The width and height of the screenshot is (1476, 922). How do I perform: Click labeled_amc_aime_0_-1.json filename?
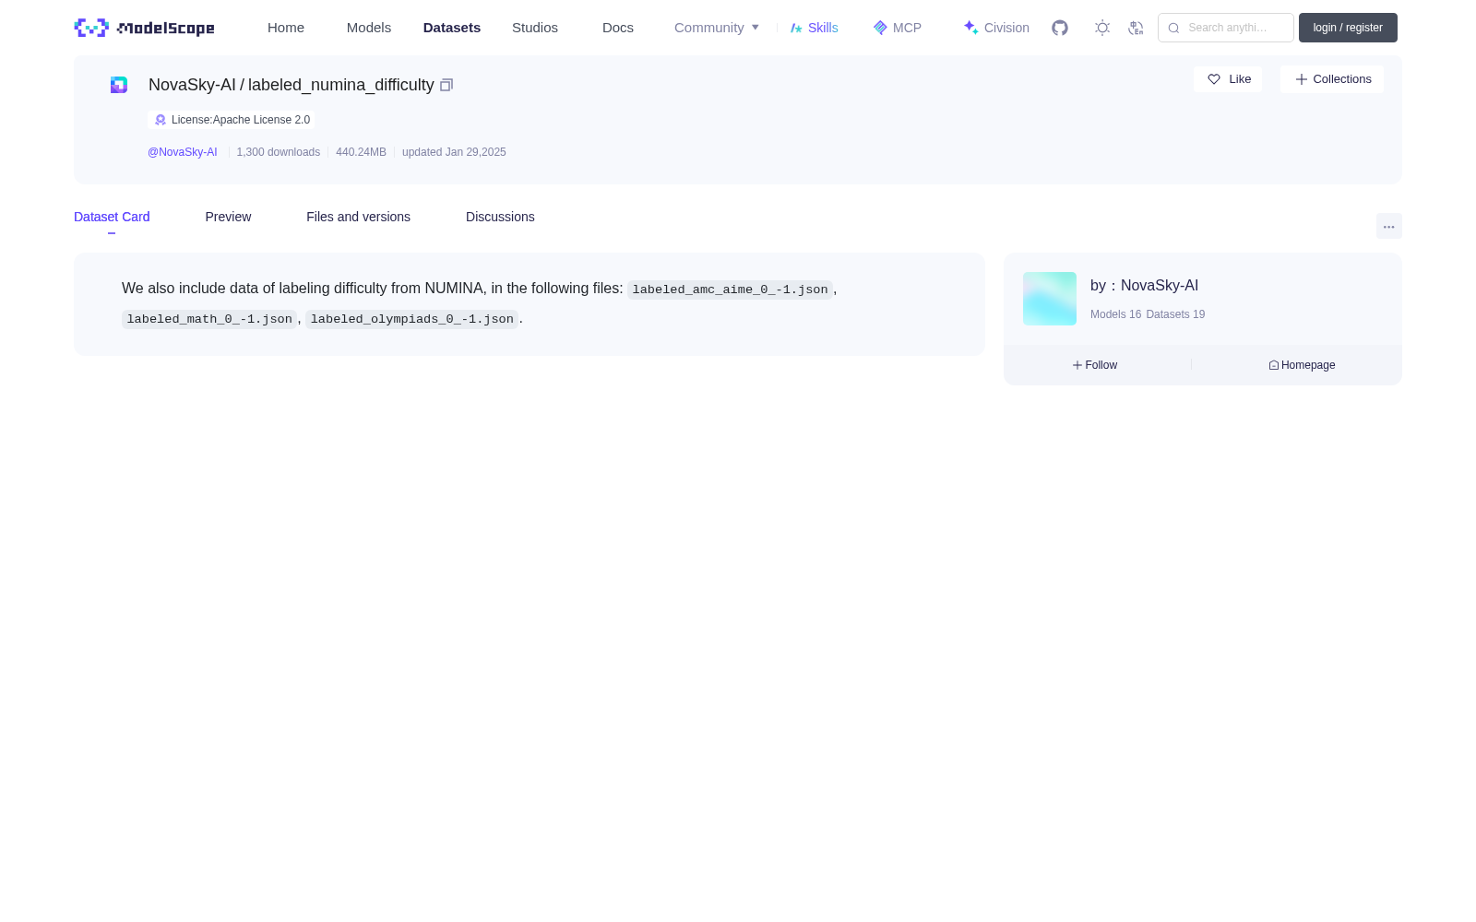[730, 290]
